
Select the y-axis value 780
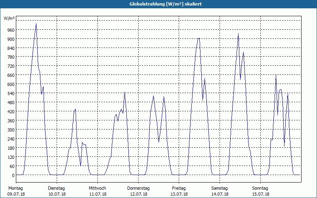pos(11,57)
